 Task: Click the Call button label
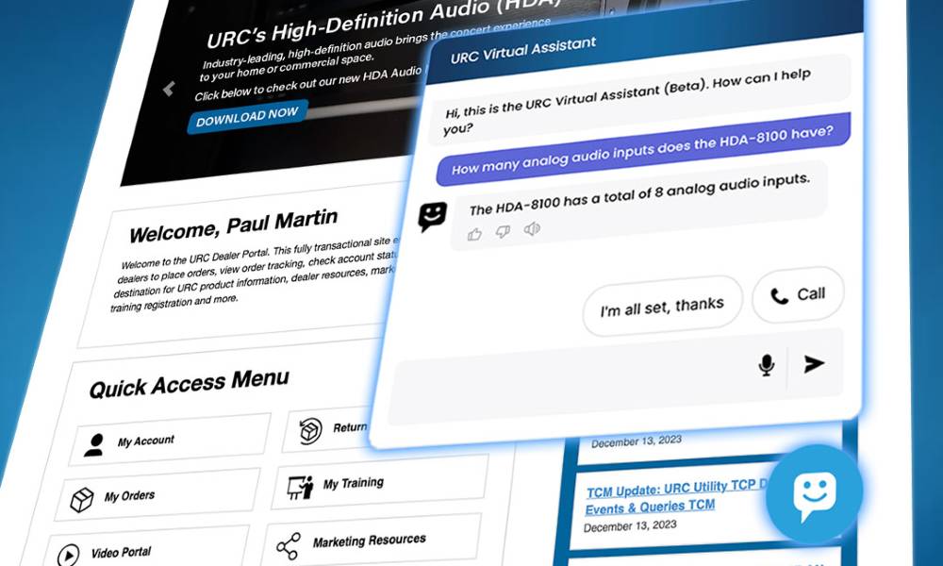(x=811, y=293)
